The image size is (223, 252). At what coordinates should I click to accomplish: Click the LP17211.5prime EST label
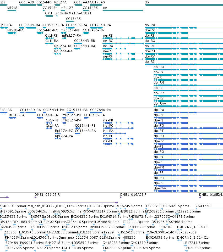coord(197,243)
